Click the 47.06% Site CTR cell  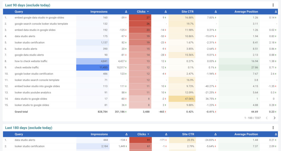pos(182,99)
